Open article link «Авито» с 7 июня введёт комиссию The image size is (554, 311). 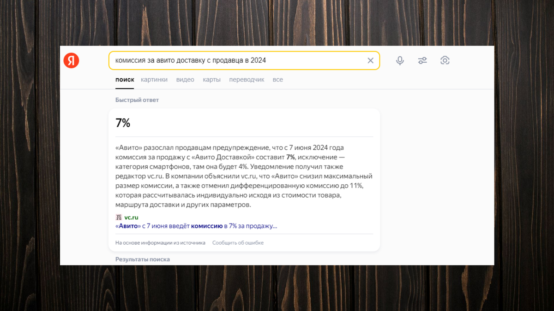(196, 226)
